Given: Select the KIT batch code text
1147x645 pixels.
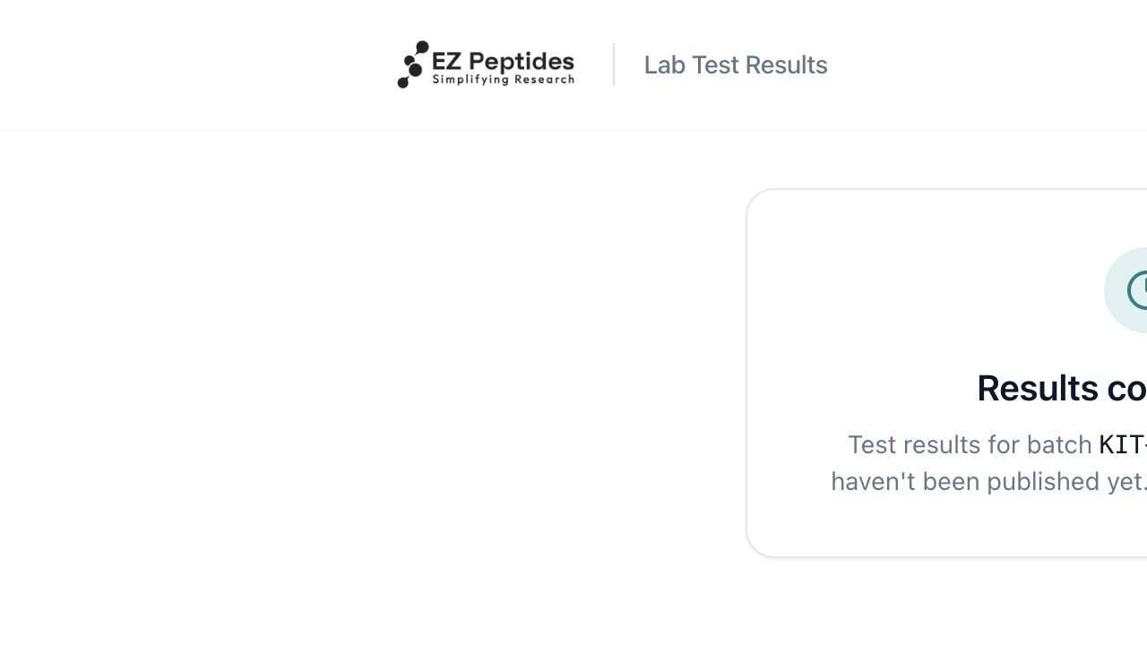Looking at the screenshot, I should (x=1123, y=444).
